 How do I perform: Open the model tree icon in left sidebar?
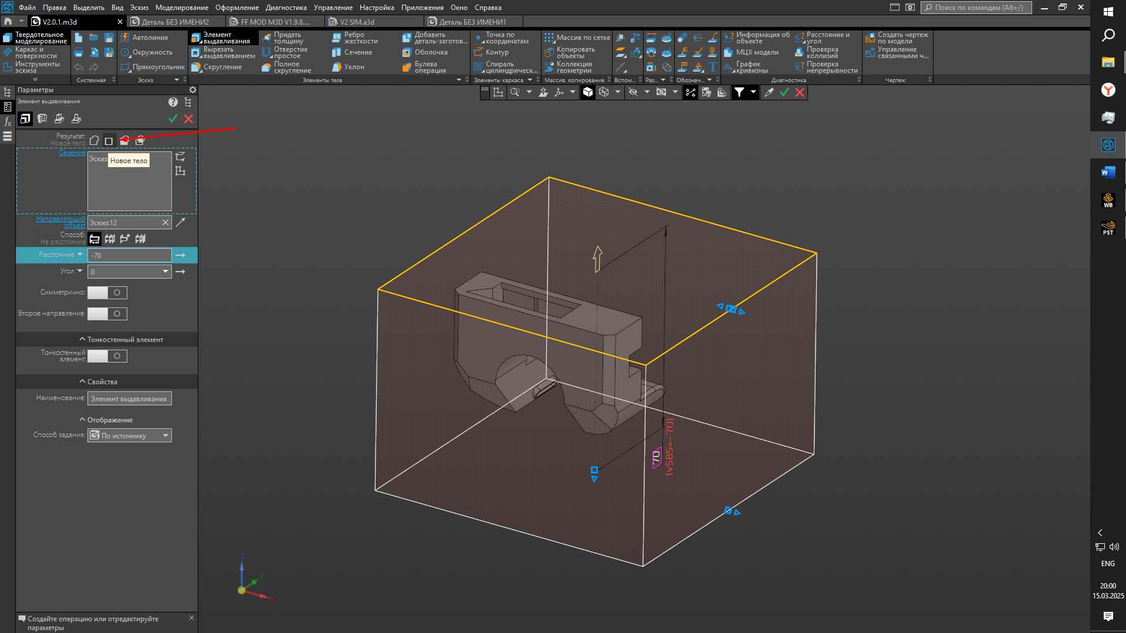7,92
